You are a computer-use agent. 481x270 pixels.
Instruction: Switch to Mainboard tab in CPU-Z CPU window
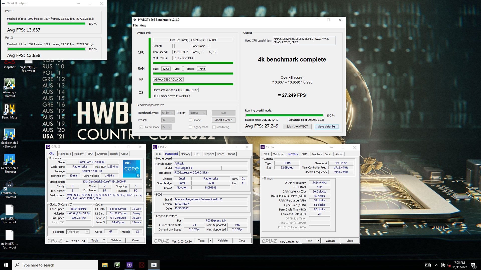(65, 154)
